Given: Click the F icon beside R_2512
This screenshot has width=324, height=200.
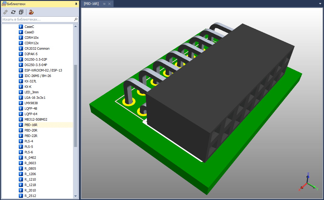Looking at the screenshot, I should [21, 196].
